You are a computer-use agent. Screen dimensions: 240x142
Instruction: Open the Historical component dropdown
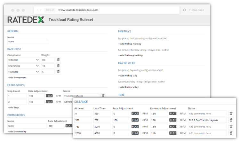click(23, 60)
